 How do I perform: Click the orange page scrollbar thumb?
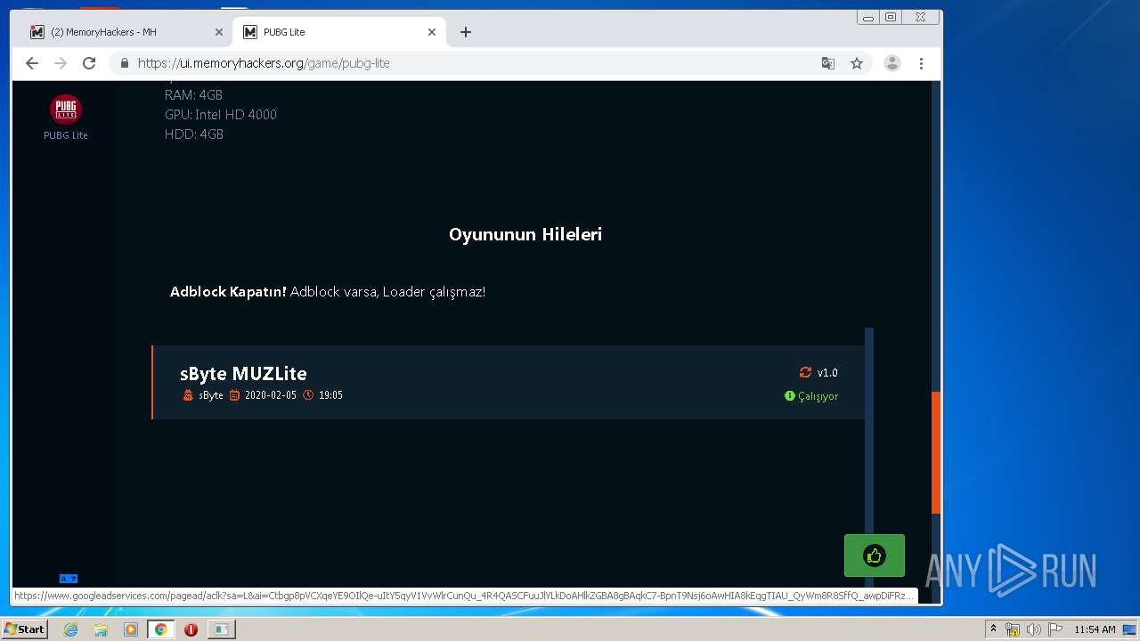click(x=936, y=452)
